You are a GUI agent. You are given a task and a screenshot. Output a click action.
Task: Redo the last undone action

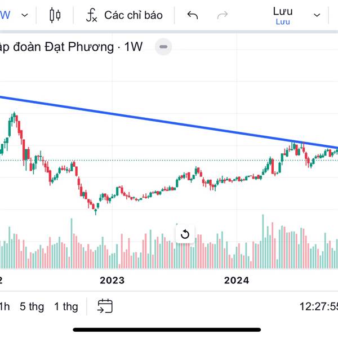tap(223, 15)
